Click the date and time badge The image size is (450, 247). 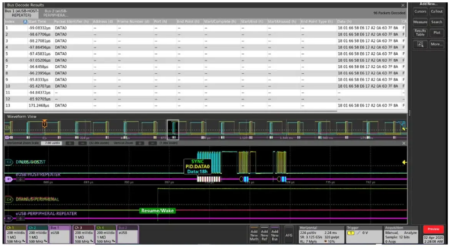pyautogui.click(x=433, y=239)
